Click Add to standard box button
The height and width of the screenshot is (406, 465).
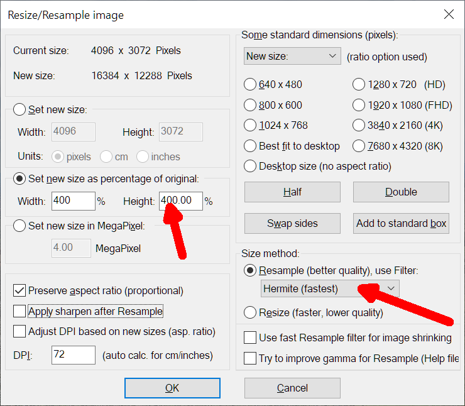click(x=401, y=223)
